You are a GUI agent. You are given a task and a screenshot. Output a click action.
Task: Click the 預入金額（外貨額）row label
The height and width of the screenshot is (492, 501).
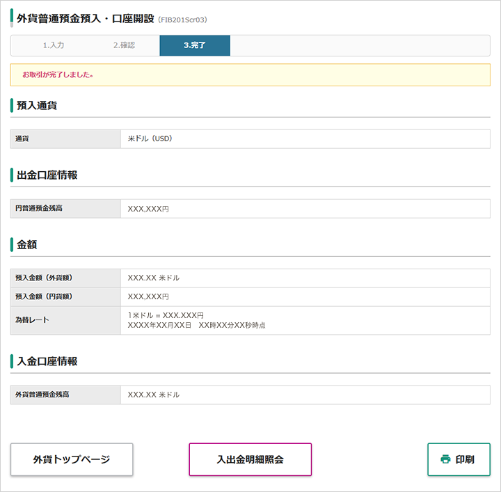click(x=44, y=278)
